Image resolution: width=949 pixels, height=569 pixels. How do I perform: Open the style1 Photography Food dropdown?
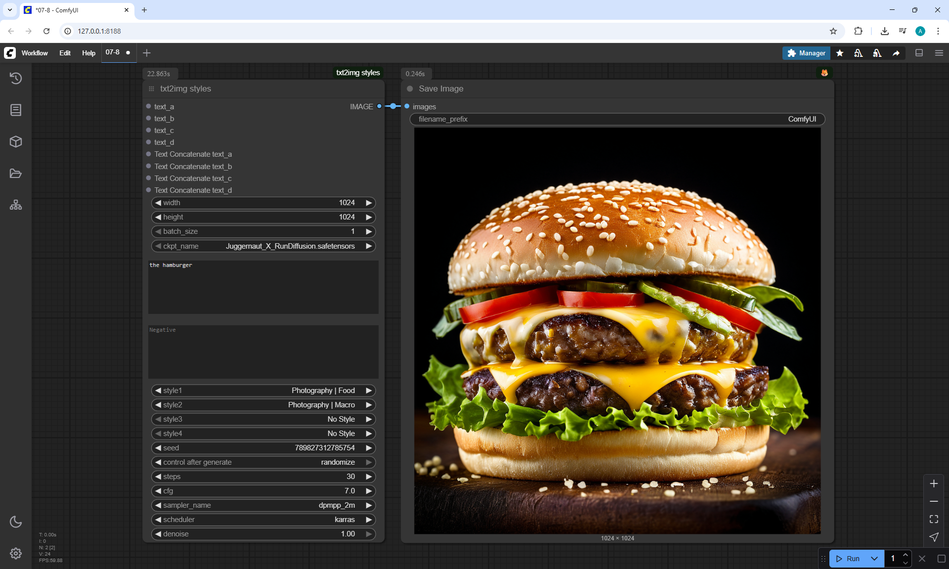point(263,391)
